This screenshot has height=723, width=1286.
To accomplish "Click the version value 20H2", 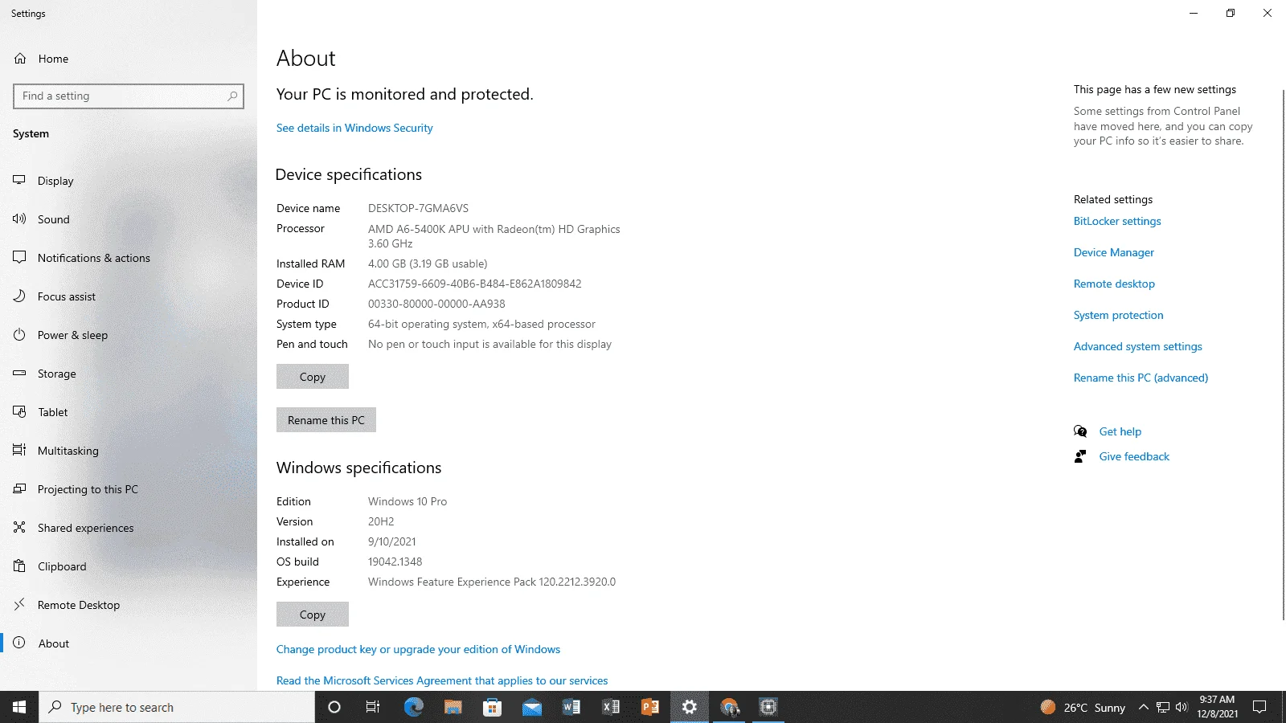I will pos(381,521).
